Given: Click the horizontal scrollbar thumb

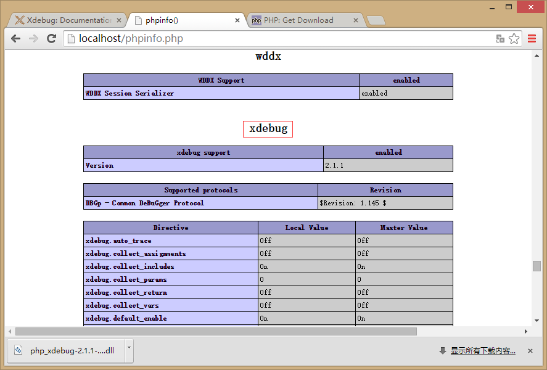Looking at the screenshot, I should [x=216, y=331].
